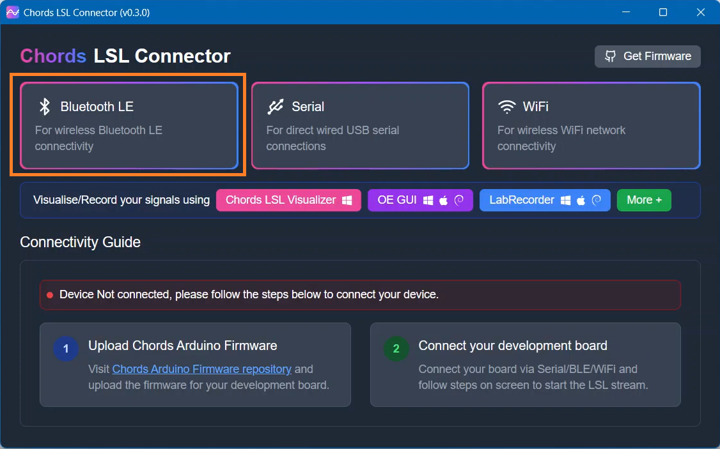Click the WiFi signal icon

pos(507,107)
